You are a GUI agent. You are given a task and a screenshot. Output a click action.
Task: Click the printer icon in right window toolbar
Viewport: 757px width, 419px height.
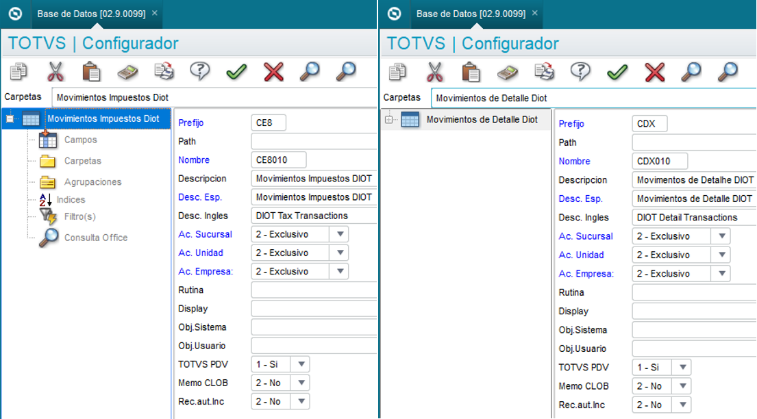544,72
